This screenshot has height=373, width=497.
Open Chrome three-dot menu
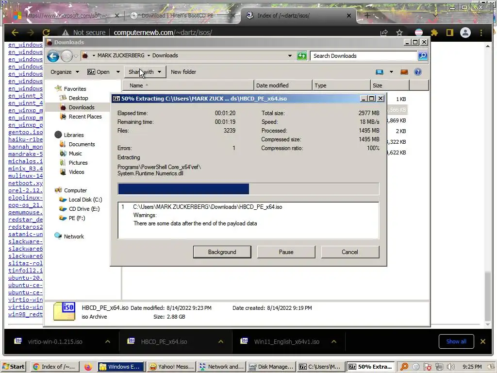481,33
